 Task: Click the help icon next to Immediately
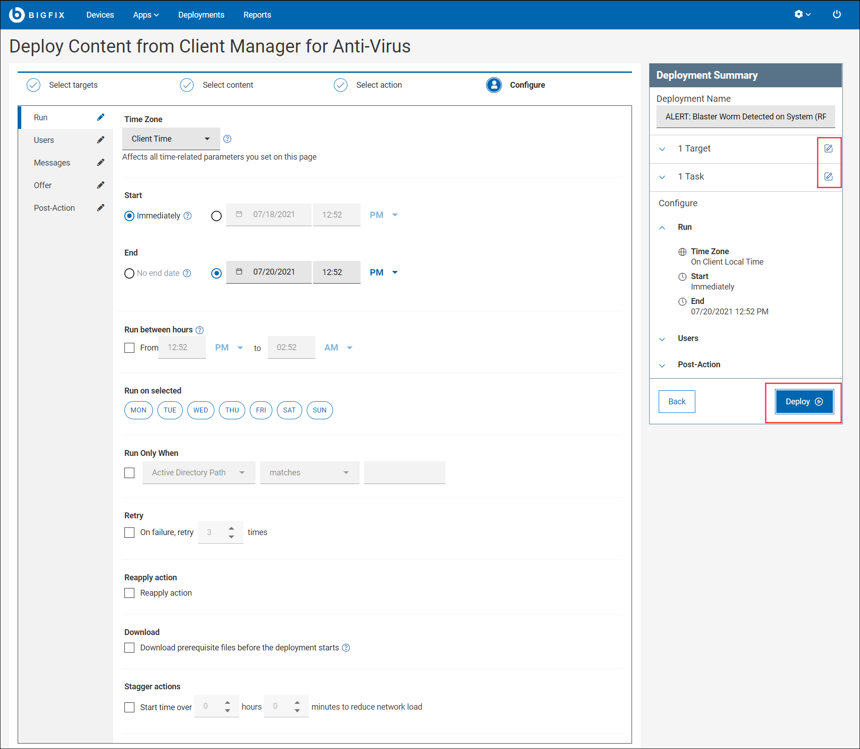point(188,216)
